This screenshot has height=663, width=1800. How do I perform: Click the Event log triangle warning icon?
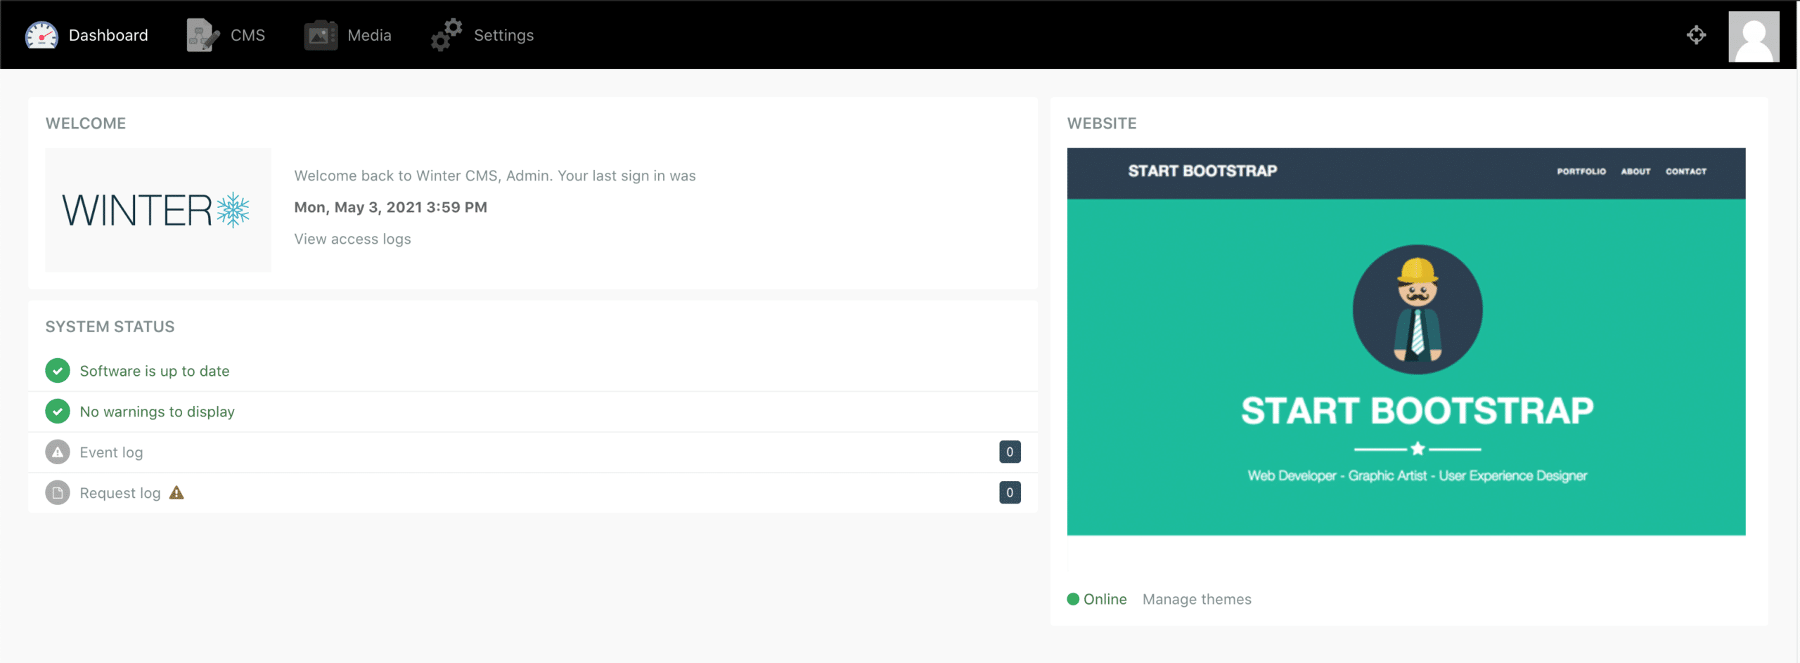tap(57, 452)
